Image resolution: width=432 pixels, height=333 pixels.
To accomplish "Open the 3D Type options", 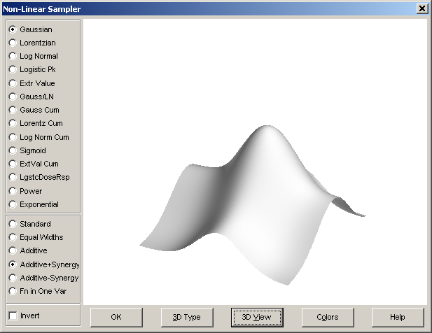I will [187, 317].
